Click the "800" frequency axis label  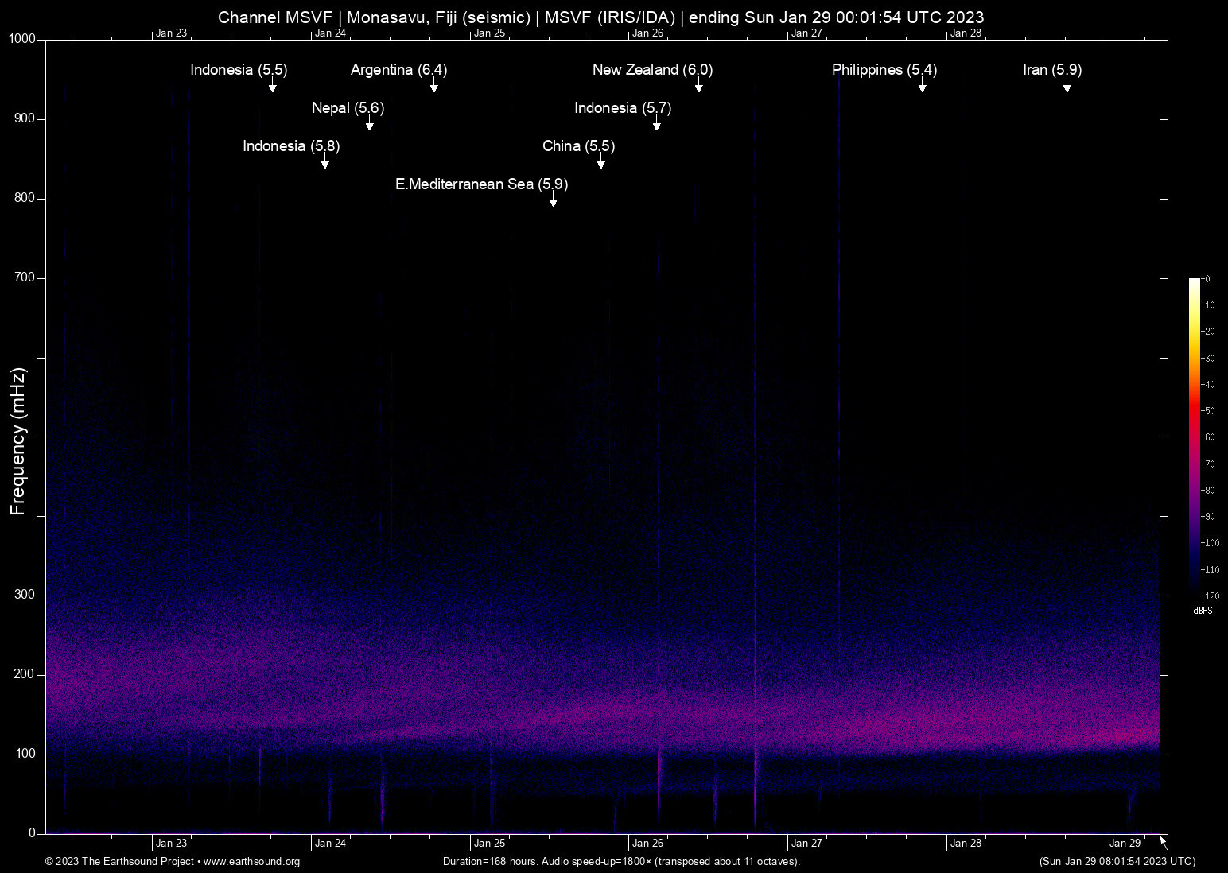point(25,198)
